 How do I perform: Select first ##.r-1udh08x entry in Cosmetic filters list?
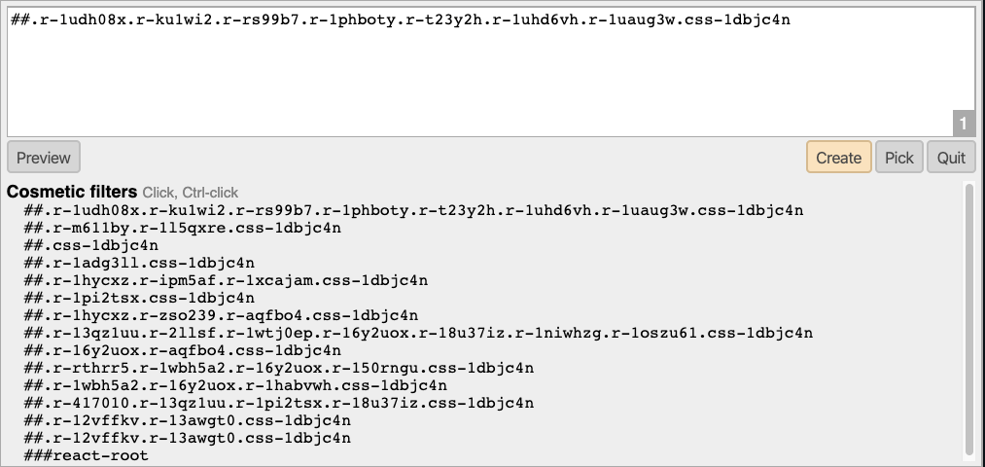tap(413, 210)
